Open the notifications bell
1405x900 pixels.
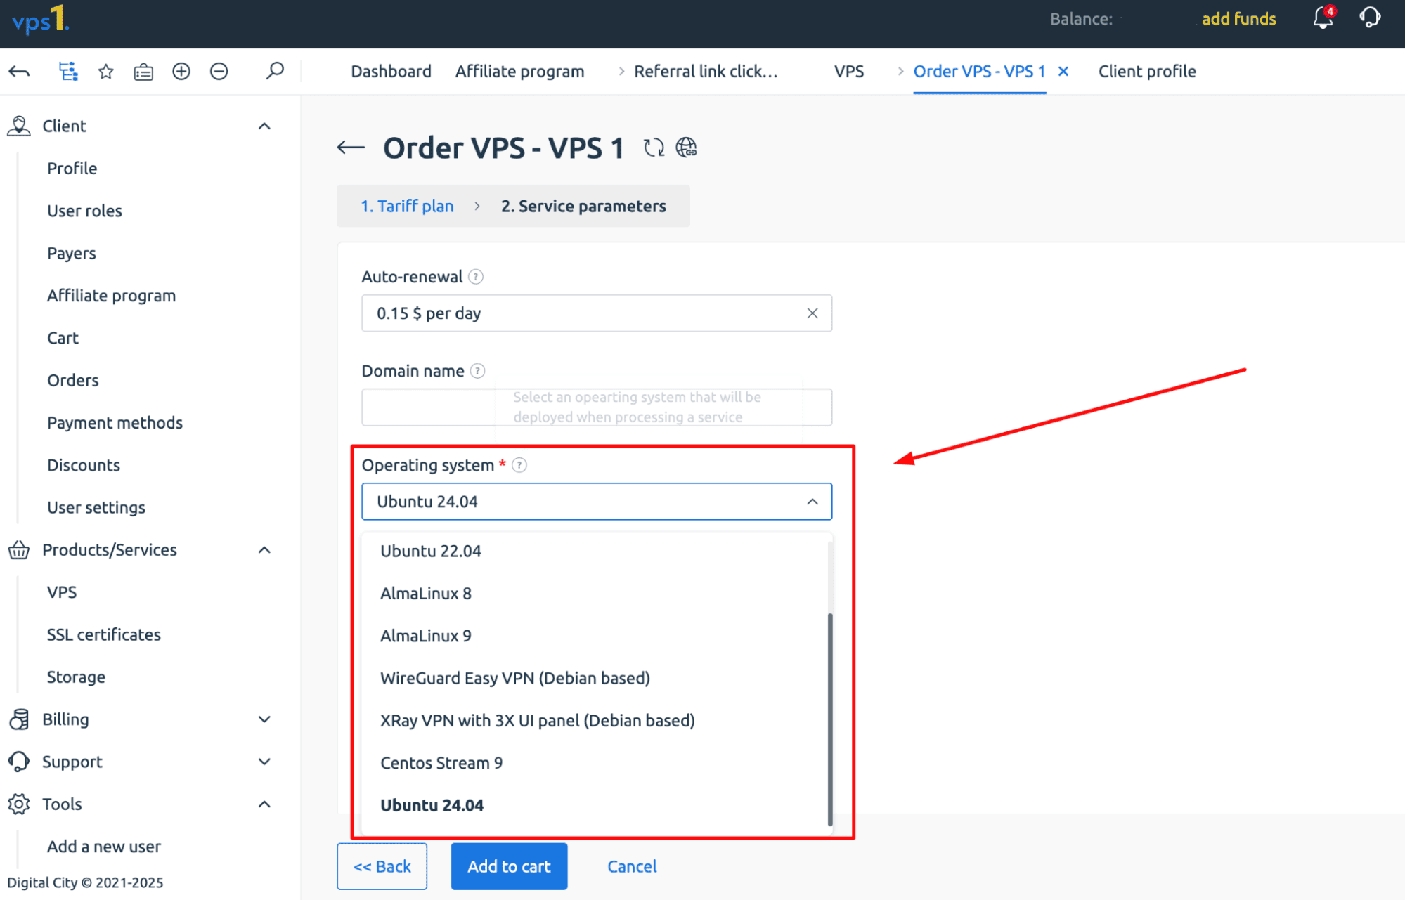pyautogui.click(x=1323, y=17)
